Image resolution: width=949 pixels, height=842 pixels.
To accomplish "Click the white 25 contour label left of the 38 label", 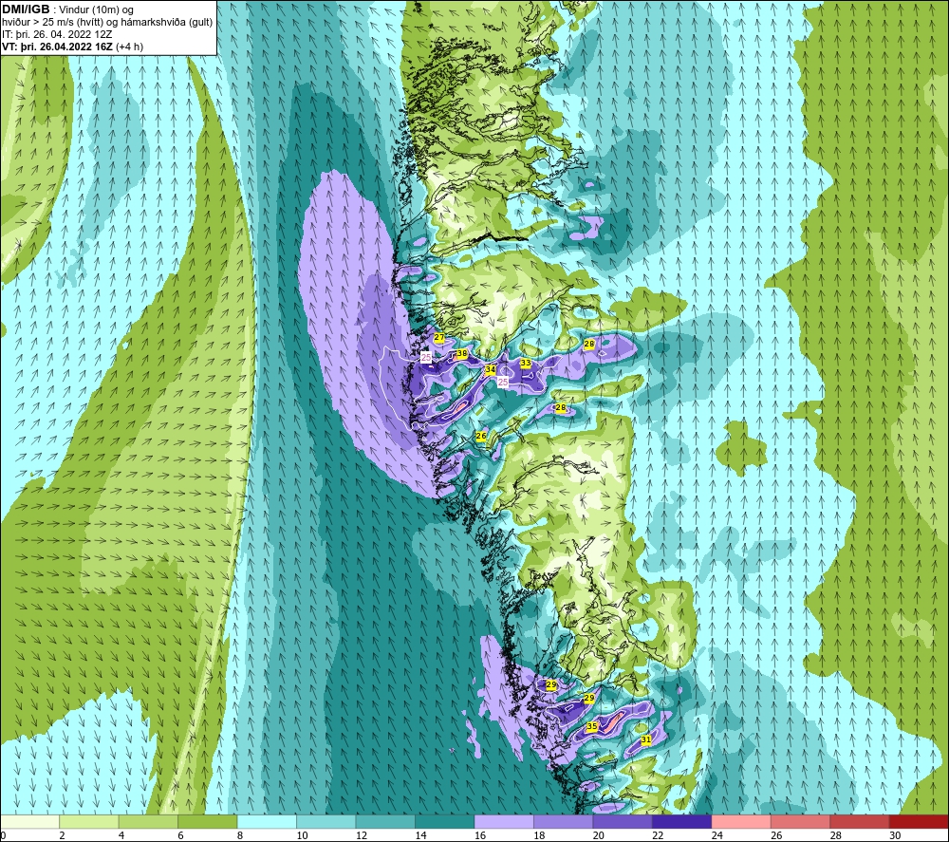I will click(426, 358).
